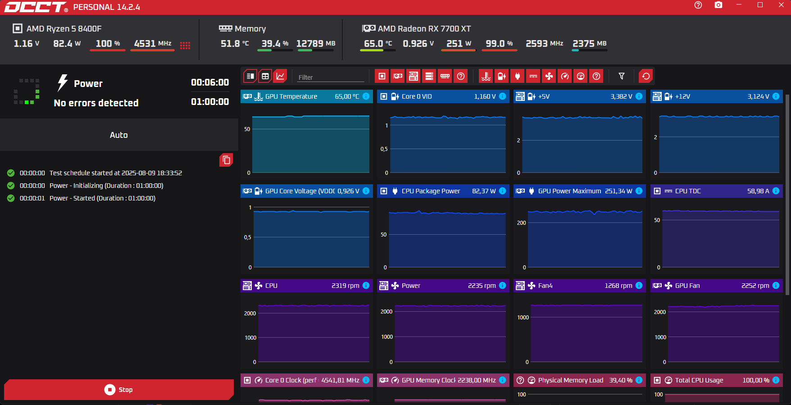
Task: Click the sensor panel vertical scrollbar
Action: pyautogui.click(x=787, y=195)
